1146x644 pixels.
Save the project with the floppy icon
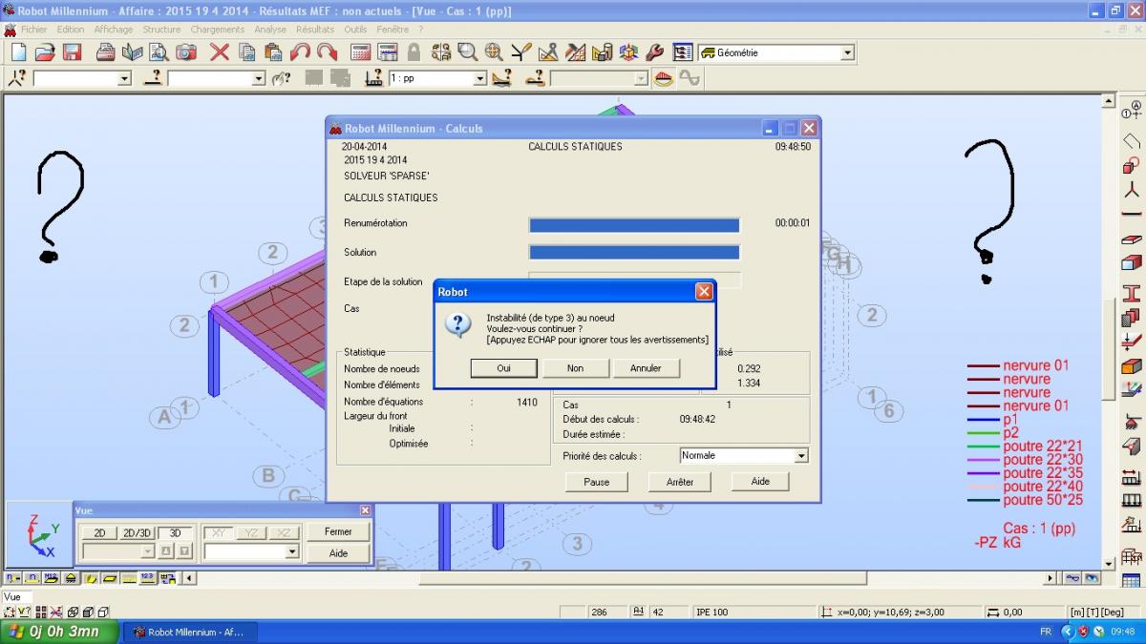[x=72, y=52]
